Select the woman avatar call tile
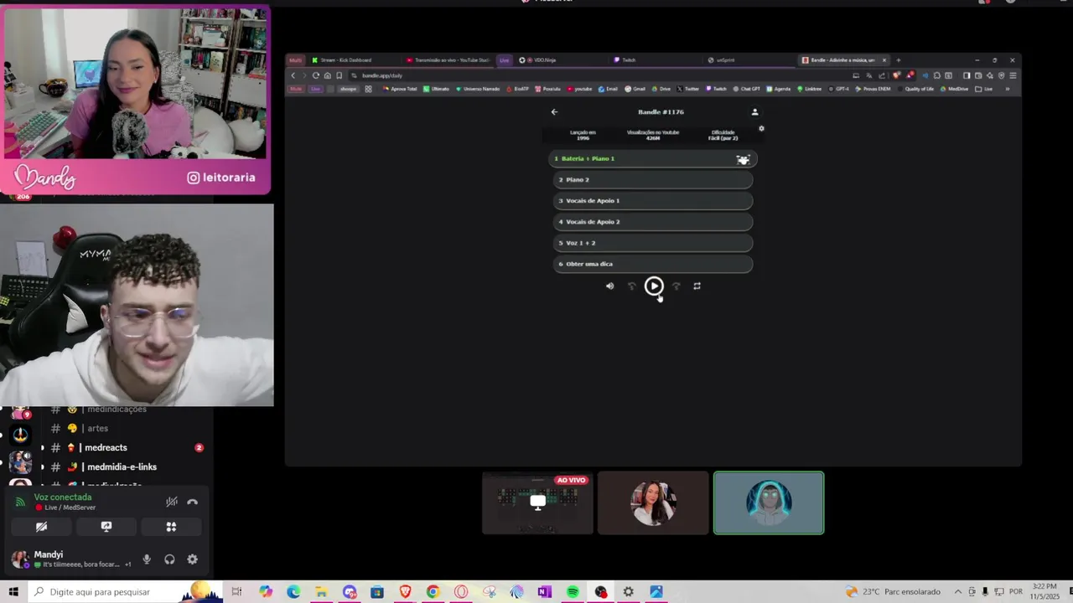Viewport: 1073px width, 603px height. [x=653, y=503]
